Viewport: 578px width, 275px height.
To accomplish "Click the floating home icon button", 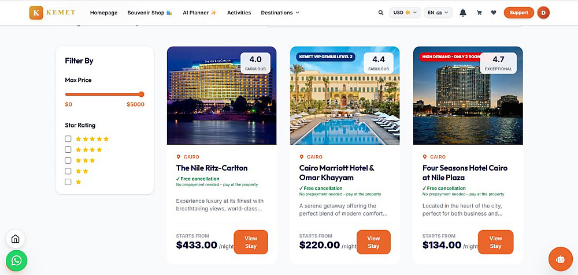I will pos(16,239).
